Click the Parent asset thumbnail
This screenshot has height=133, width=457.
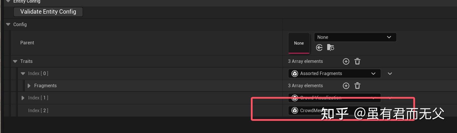(299, 43)
